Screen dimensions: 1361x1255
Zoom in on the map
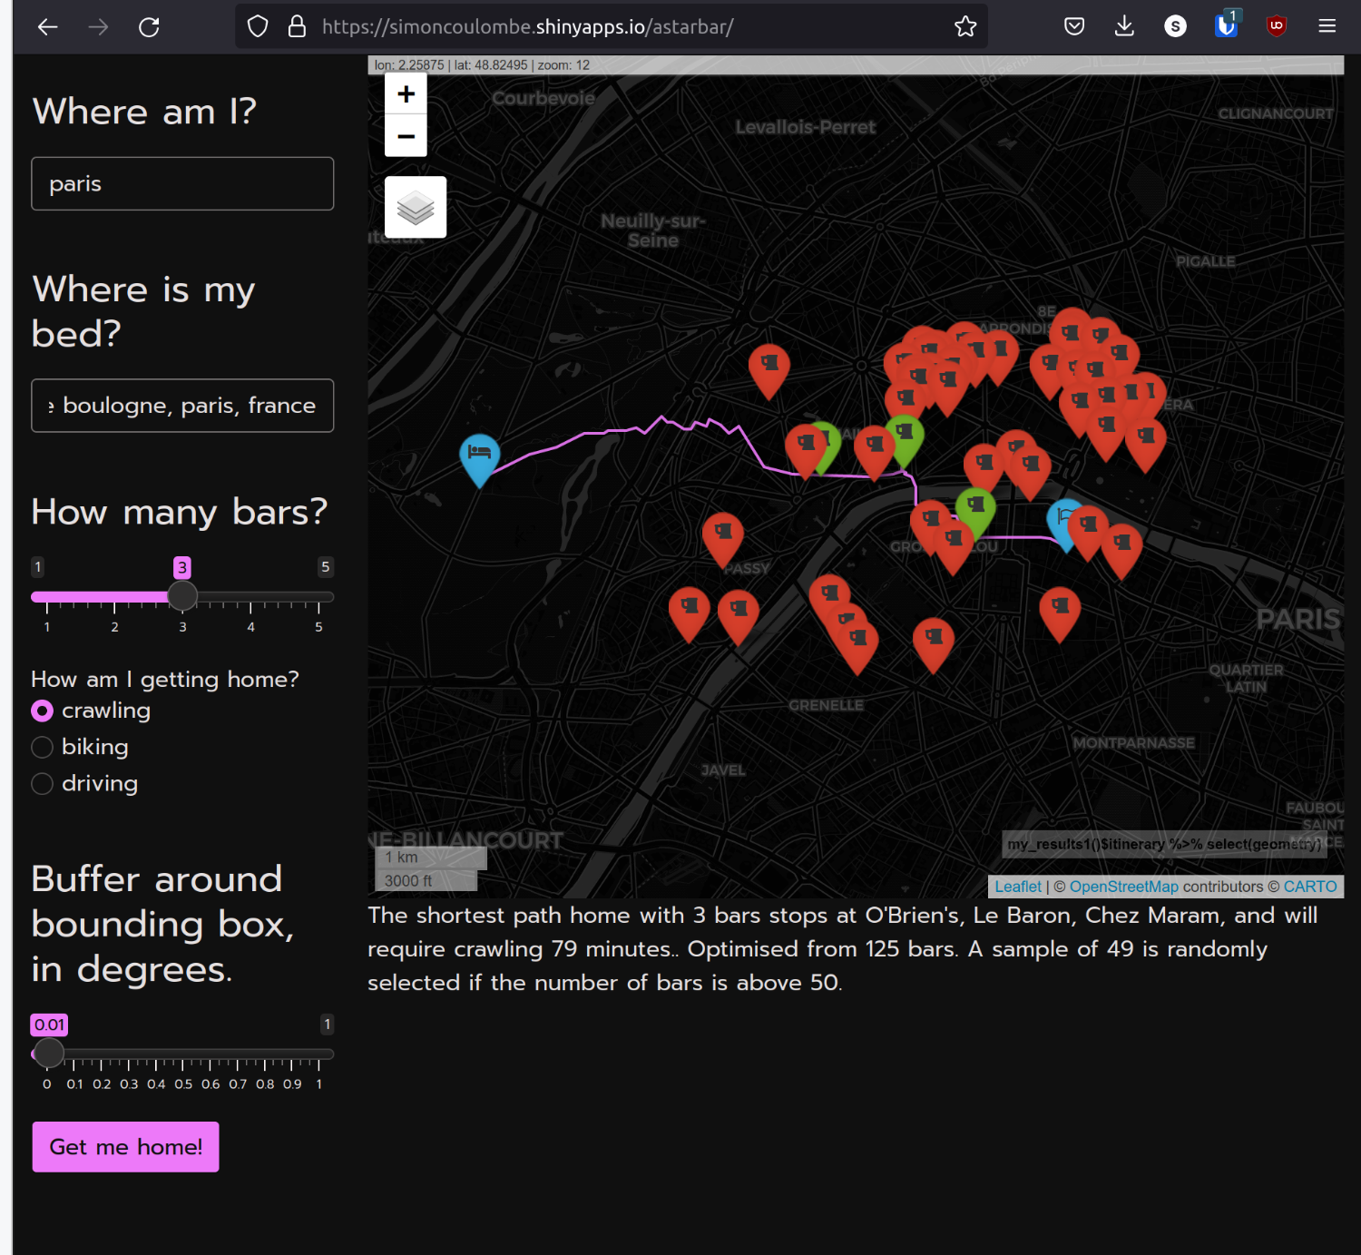click(406, 93)
